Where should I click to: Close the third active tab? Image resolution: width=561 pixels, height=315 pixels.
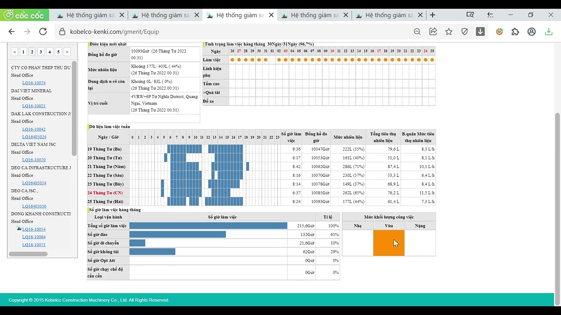point(271,15)
